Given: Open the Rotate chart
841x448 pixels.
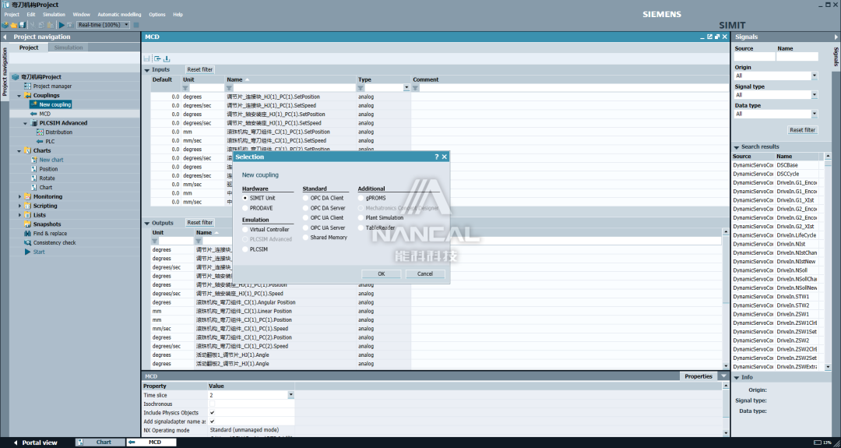Looking at the screenshot, I should click(47, 178).
